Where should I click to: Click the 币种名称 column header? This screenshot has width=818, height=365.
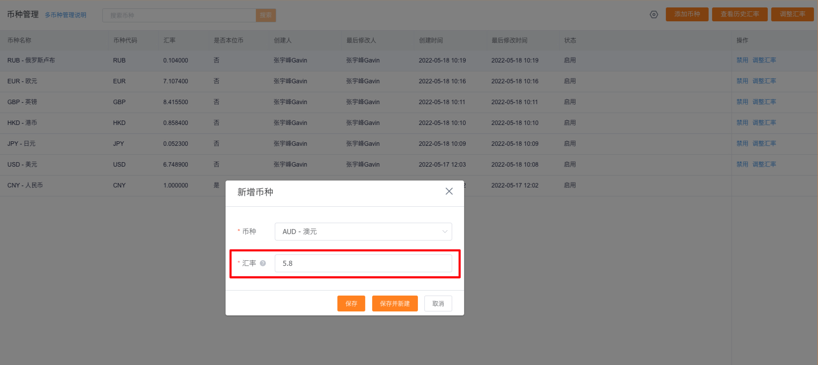click(x=19, y=41)
